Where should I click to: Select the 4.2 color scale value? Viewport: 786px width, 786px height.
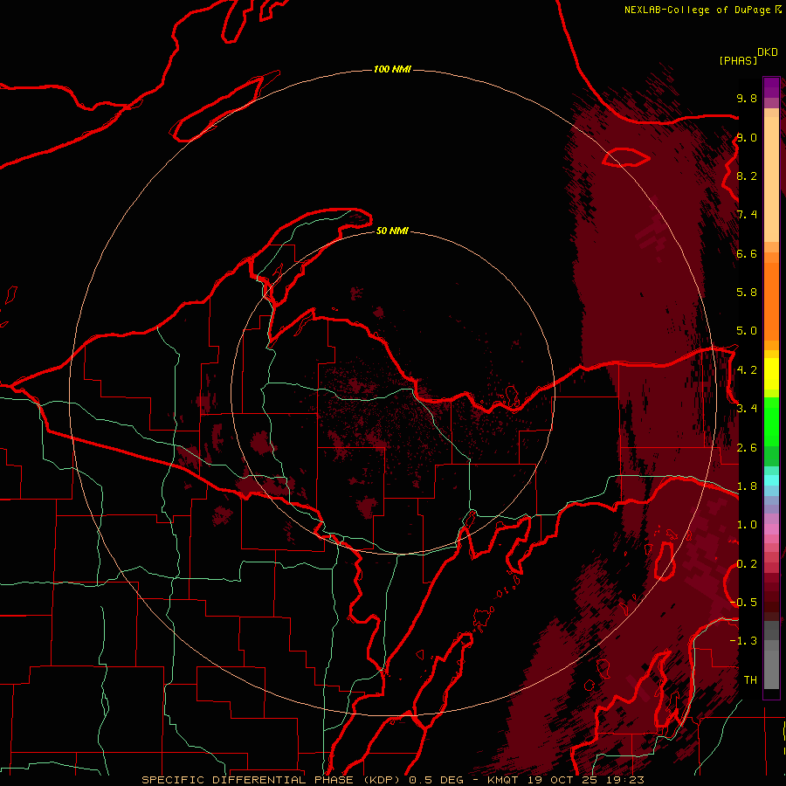(747, 370)
